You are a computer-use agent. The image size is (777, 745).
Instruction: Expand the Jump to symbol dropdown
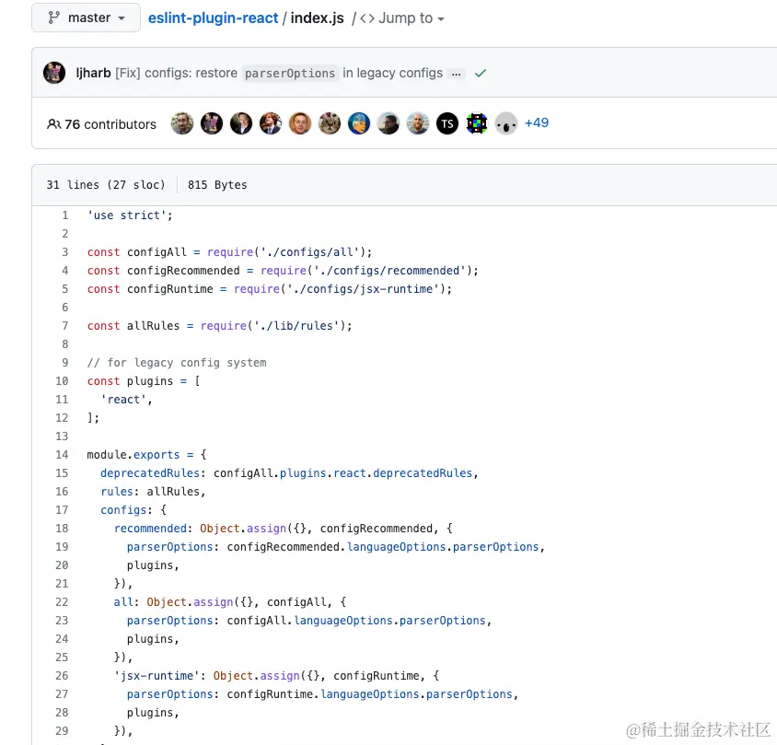pyautogui.click(x=402, y=18)
